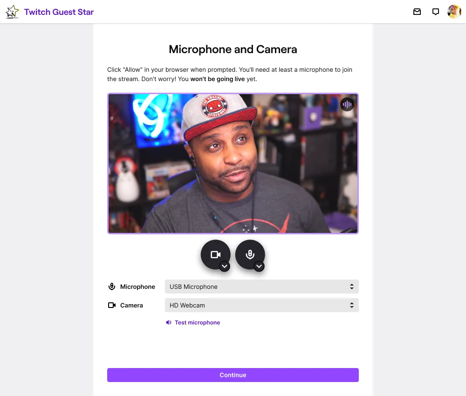Click the camera icon beside the Camera label
The image size is (466, 396).
click(x=112, y=305)
